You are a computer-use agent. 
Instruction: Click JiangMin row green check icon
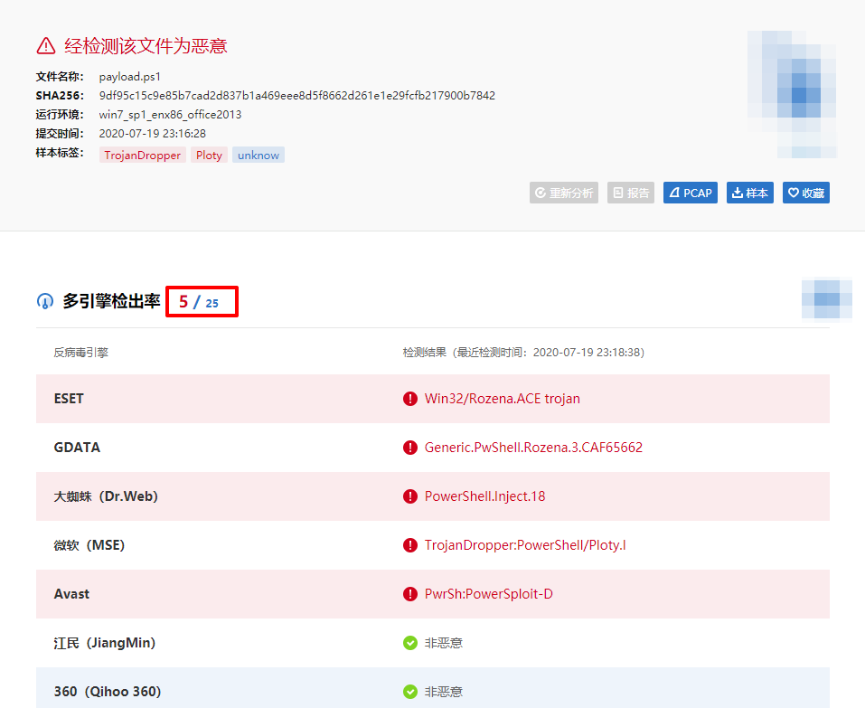coord(409,643)
